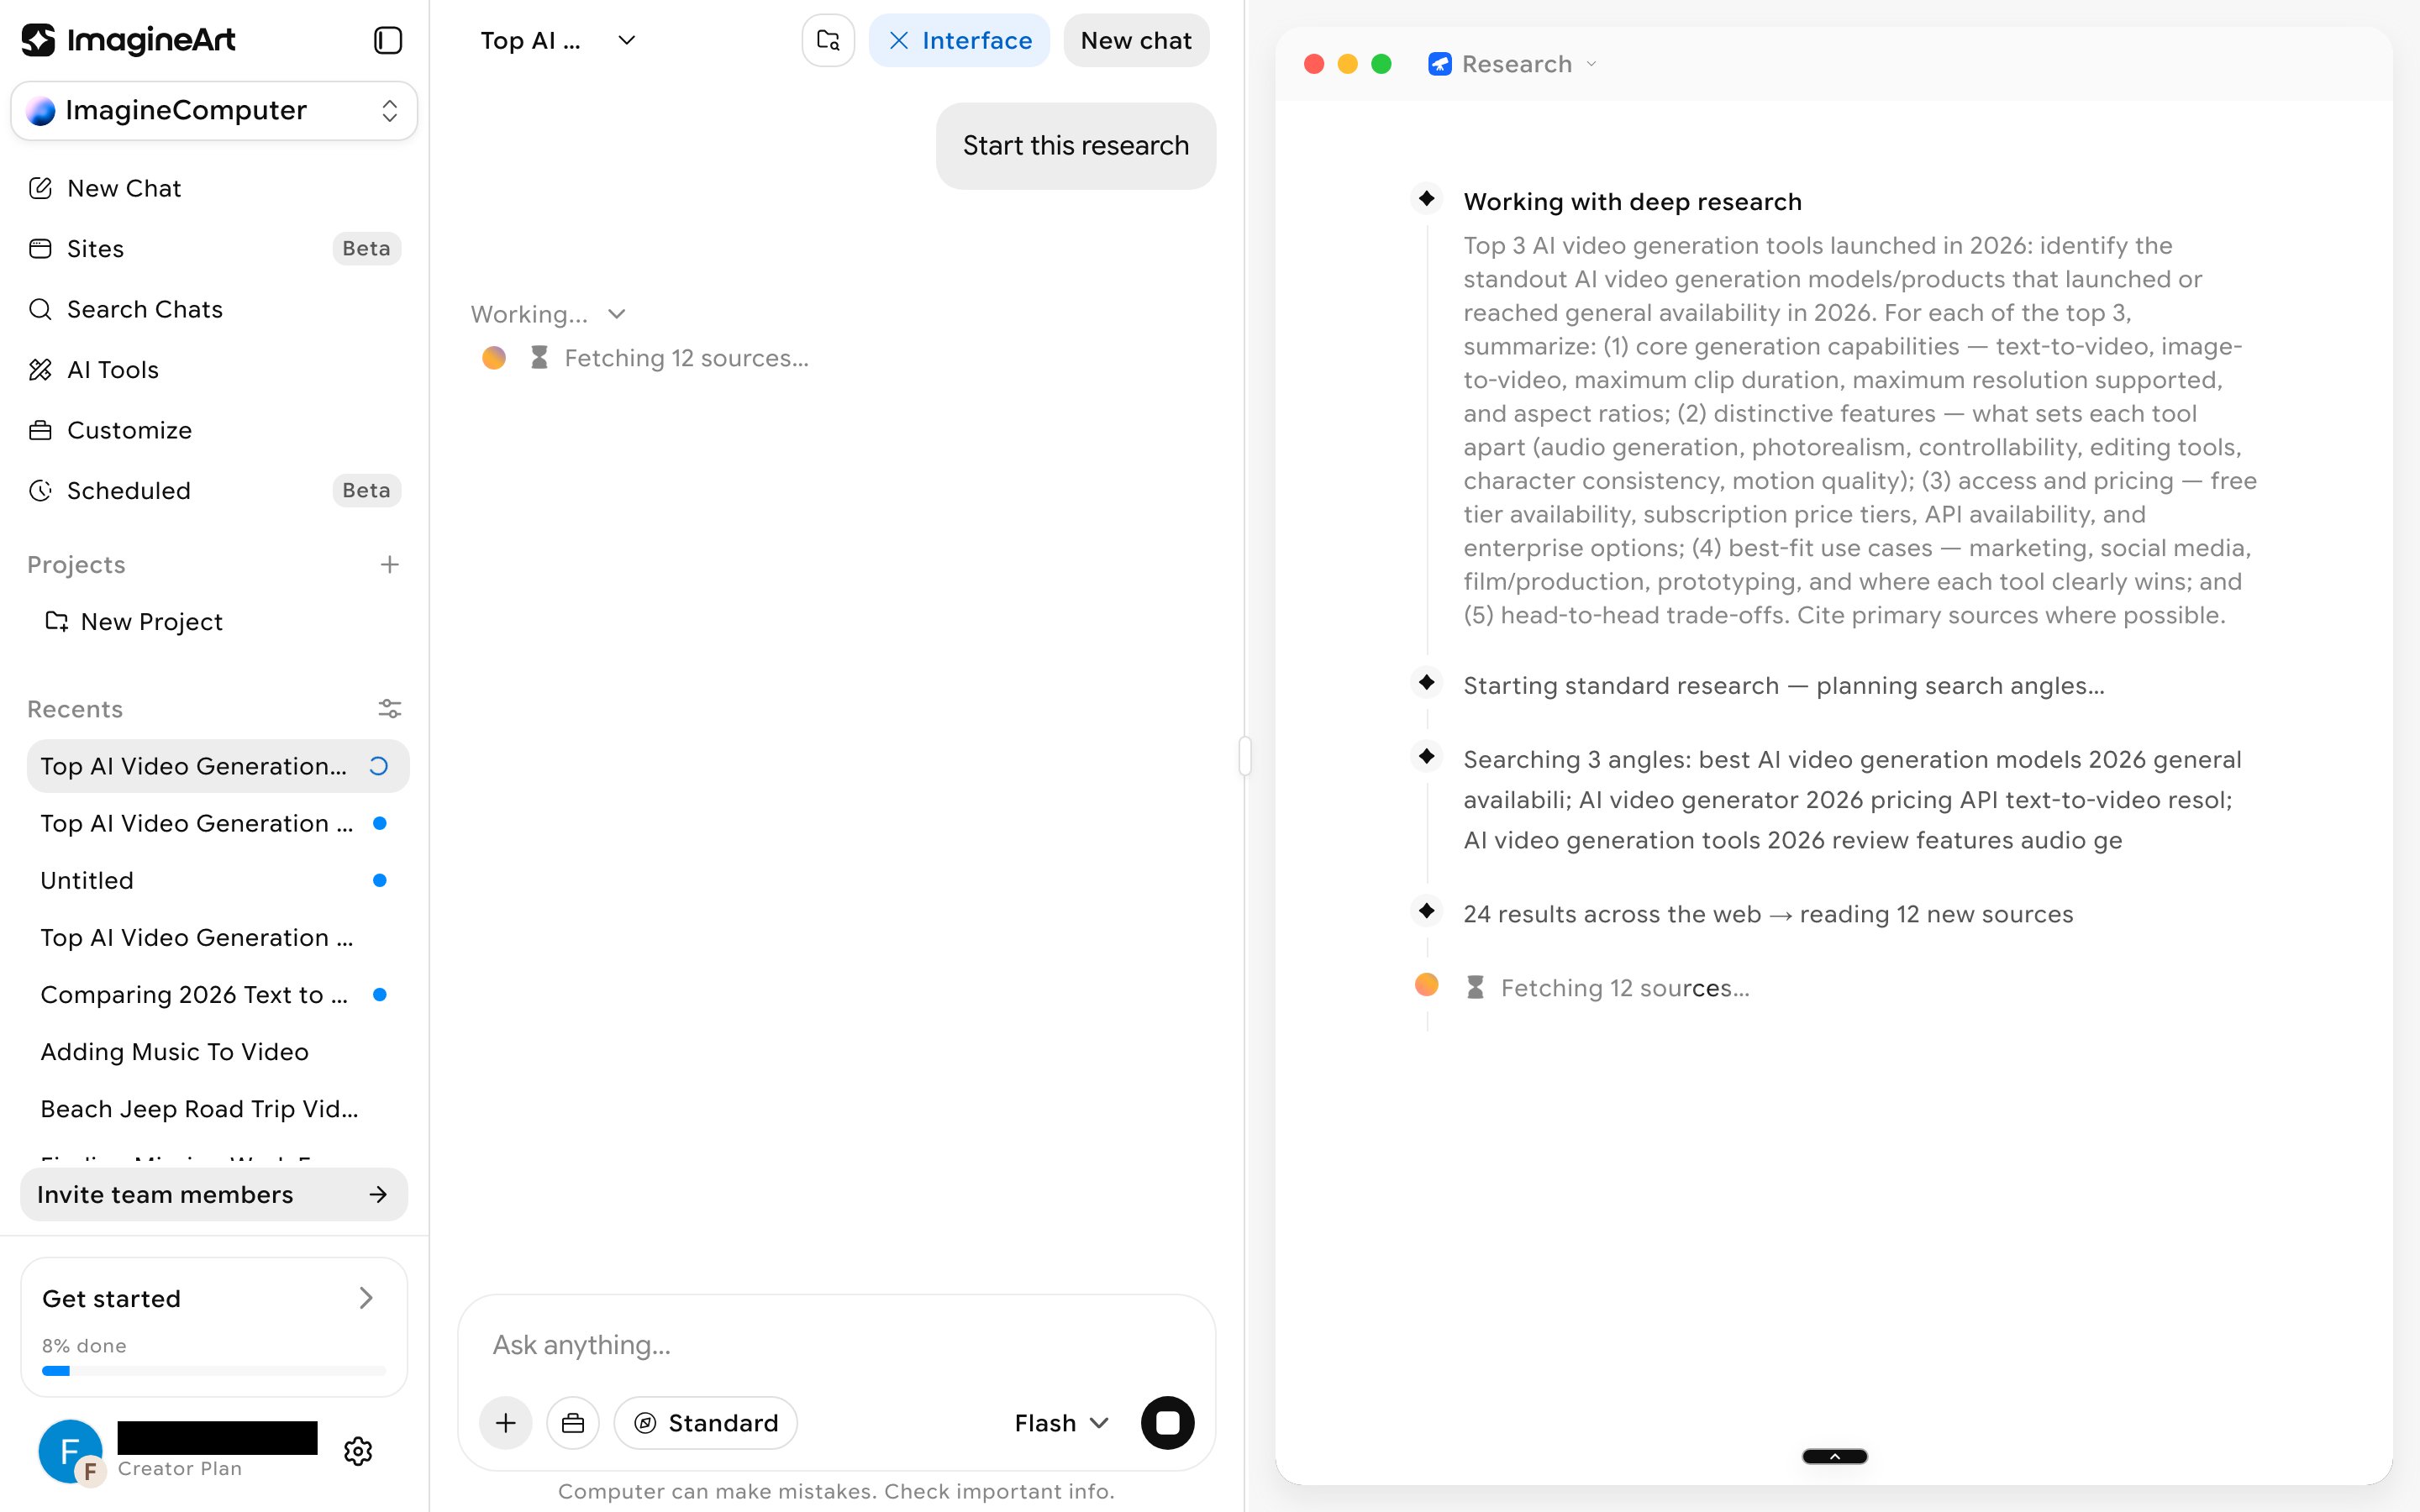
Task: Stop generation with the stop button
Action: point(1167,1423)
